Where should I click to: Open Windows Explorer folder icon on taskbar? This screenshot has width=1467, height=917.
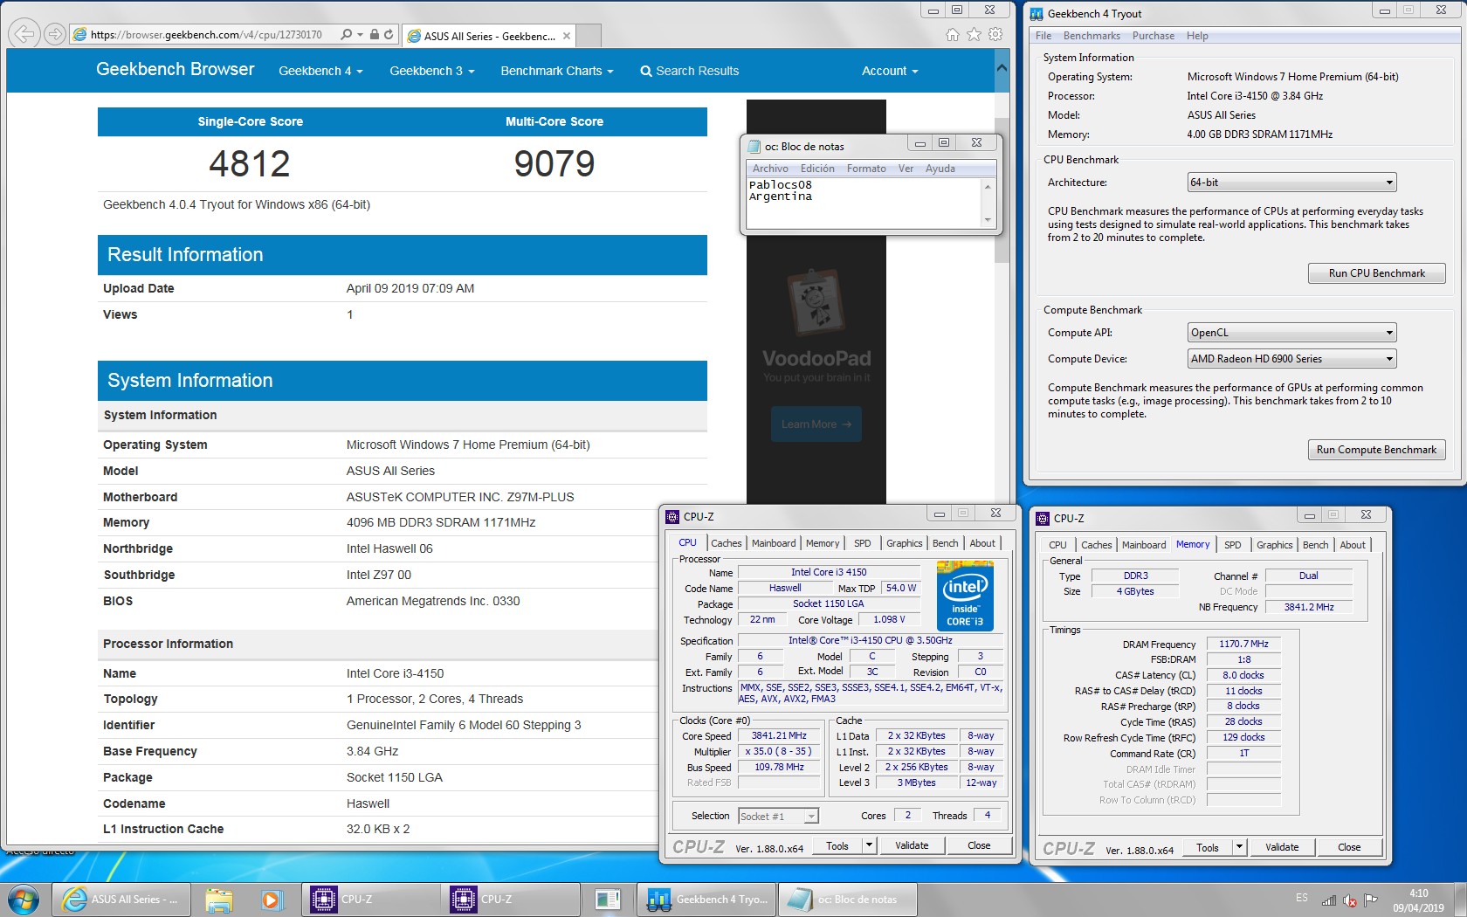(219, 900)
